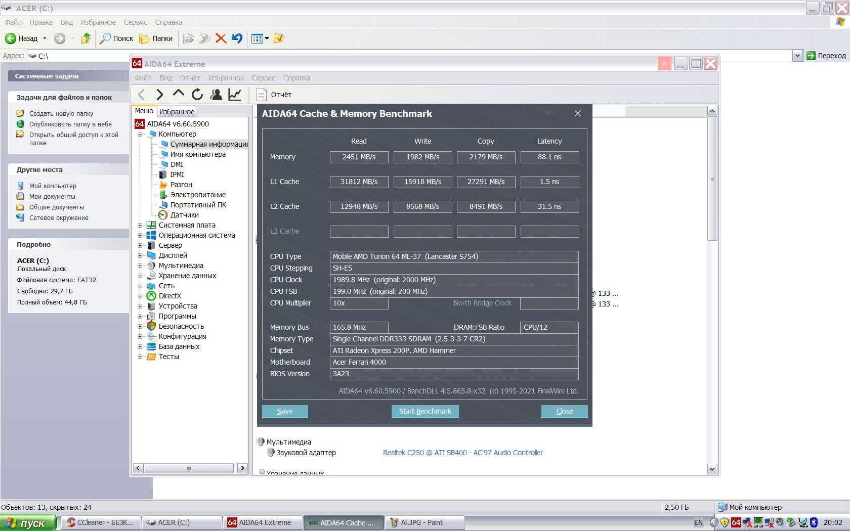Click the Explorer undo arrow icon
This screenshot has height=531, width=850.
coord(237,38)
